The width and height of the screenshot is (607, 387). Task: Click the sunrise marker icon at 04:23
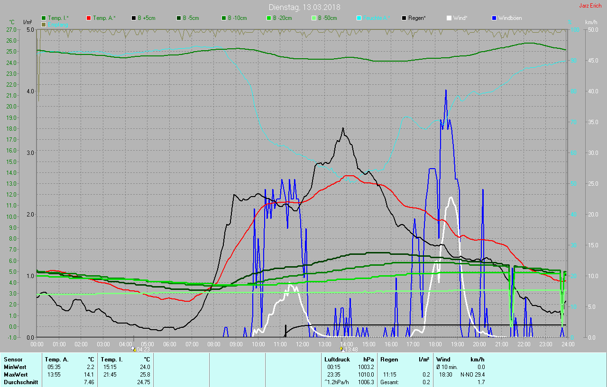(x=134, y=349)
